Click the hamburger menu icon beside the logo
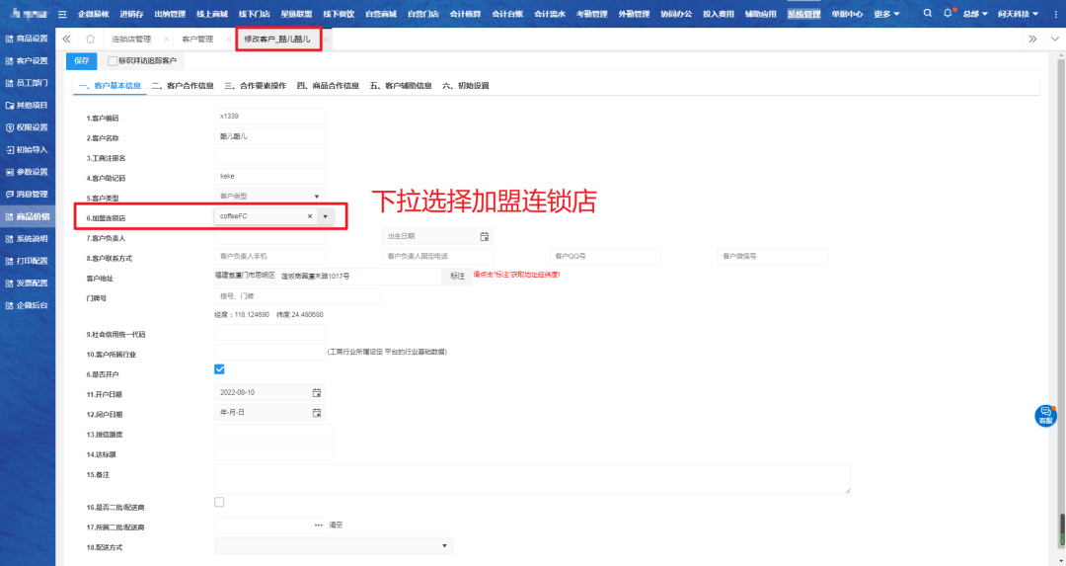 tap(62, 14)
